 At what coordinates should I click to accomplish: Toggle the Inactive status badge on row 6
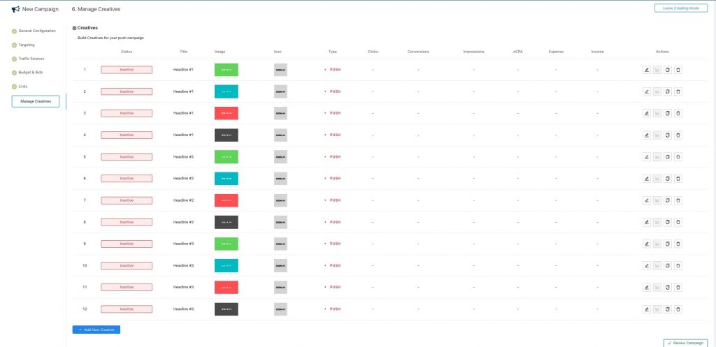coord(127,179)
